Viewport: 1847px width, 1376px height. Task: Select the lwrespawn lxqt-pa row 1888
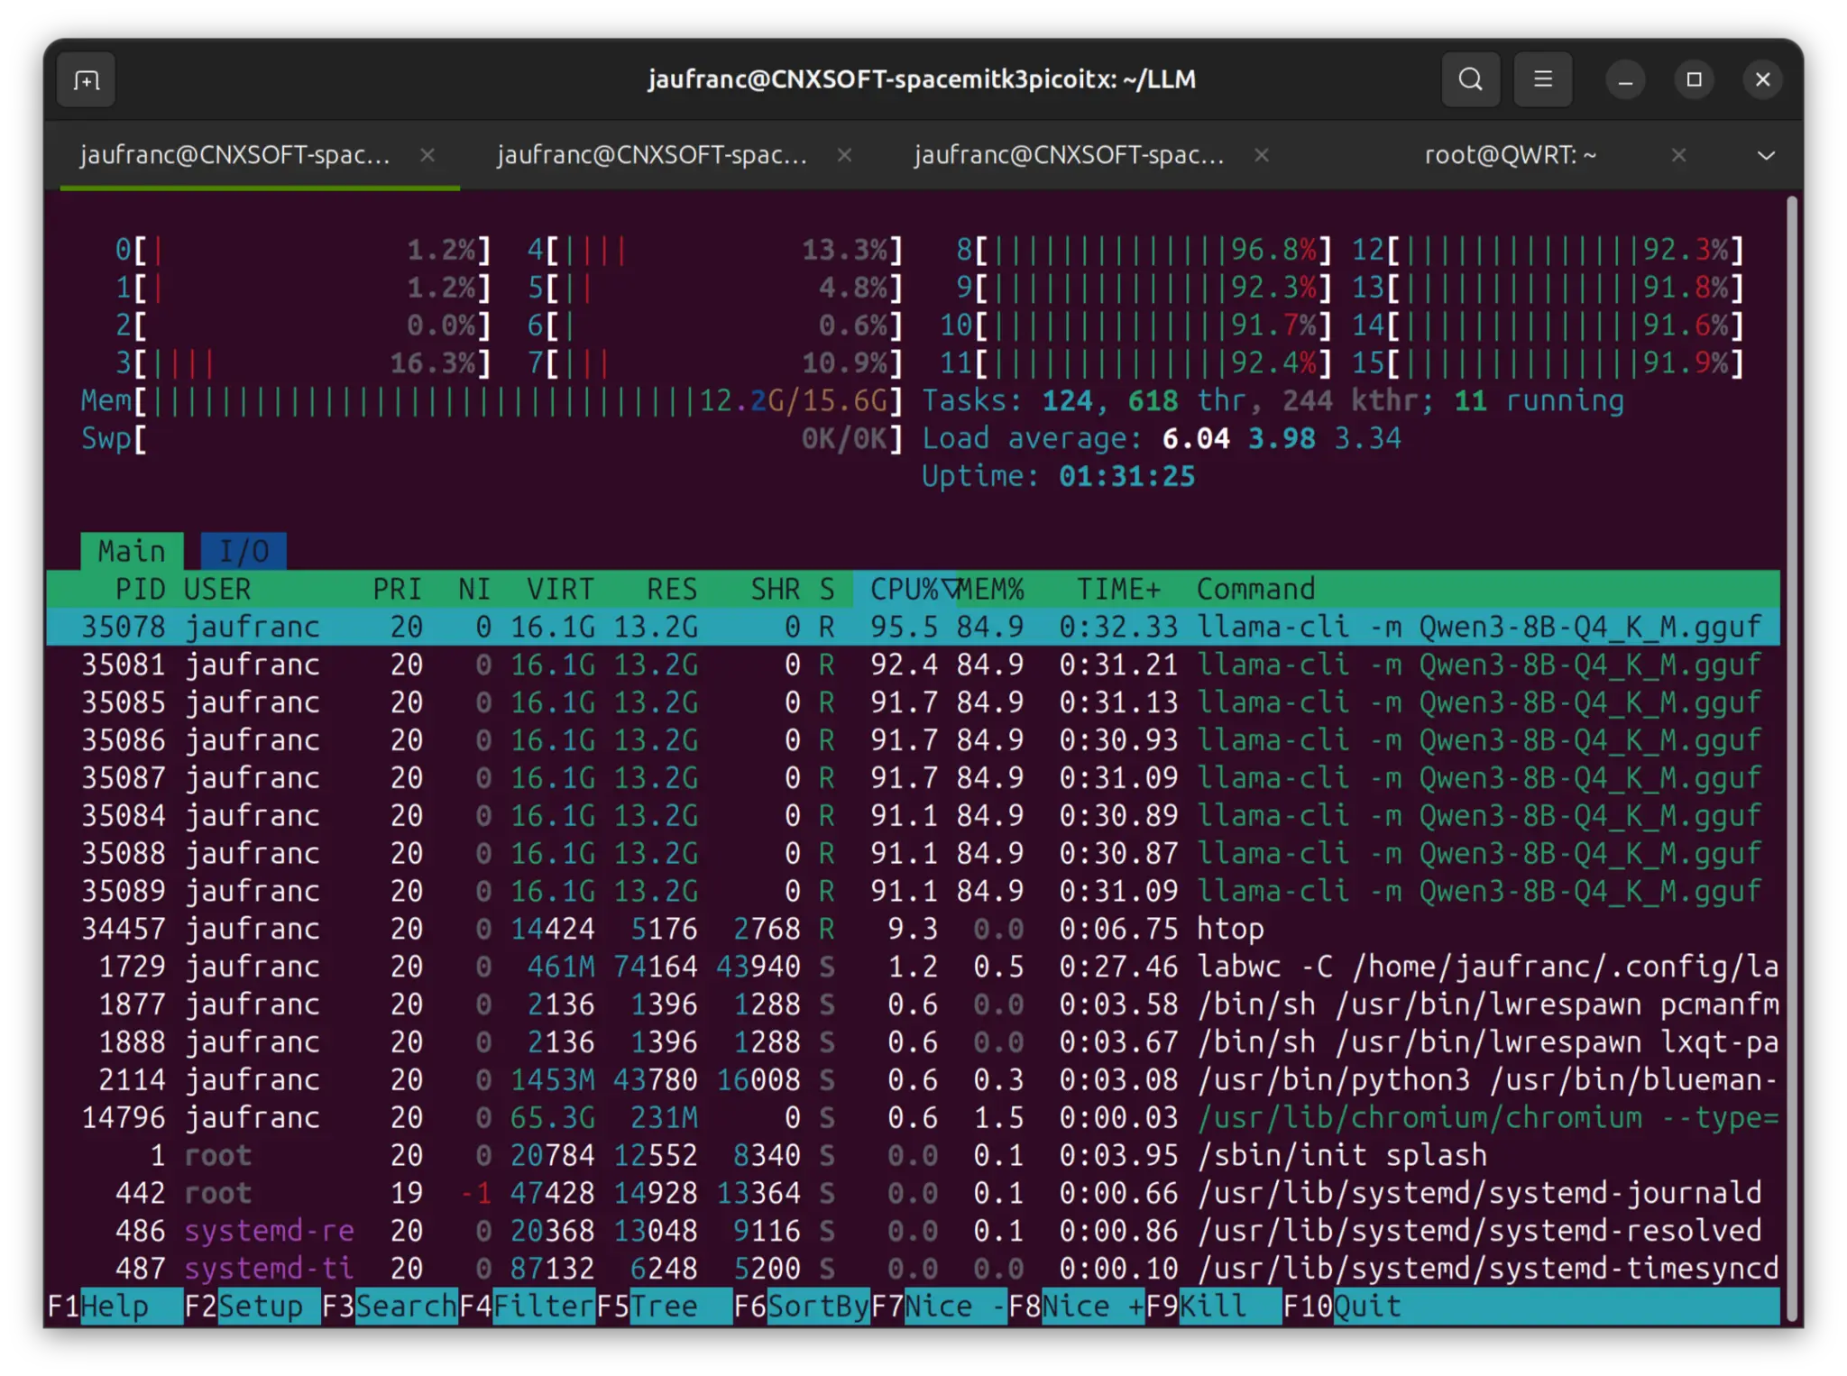[913, 1042]
